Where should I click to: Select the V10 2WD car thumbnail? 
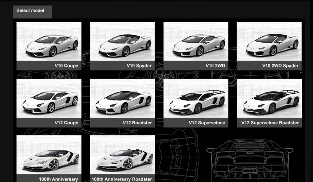(196, 41)
